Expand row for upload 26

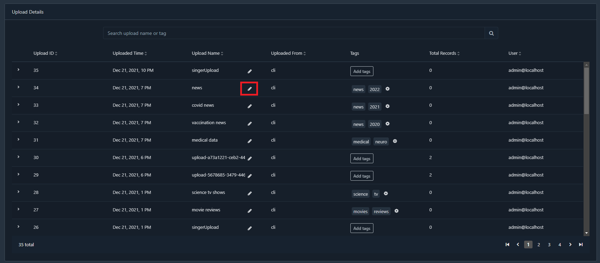19,227
